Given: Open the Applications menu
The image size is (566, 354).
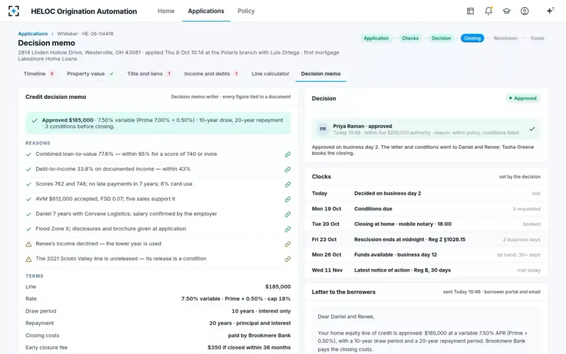Looking at the screenshot, I should coord(206,11).
